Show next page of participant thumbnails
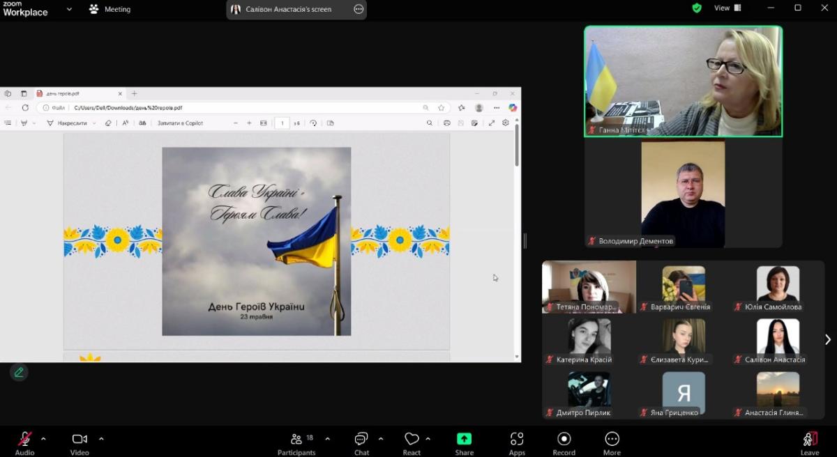This screenshot has height=457, width=837. click(x=828, y=339)
